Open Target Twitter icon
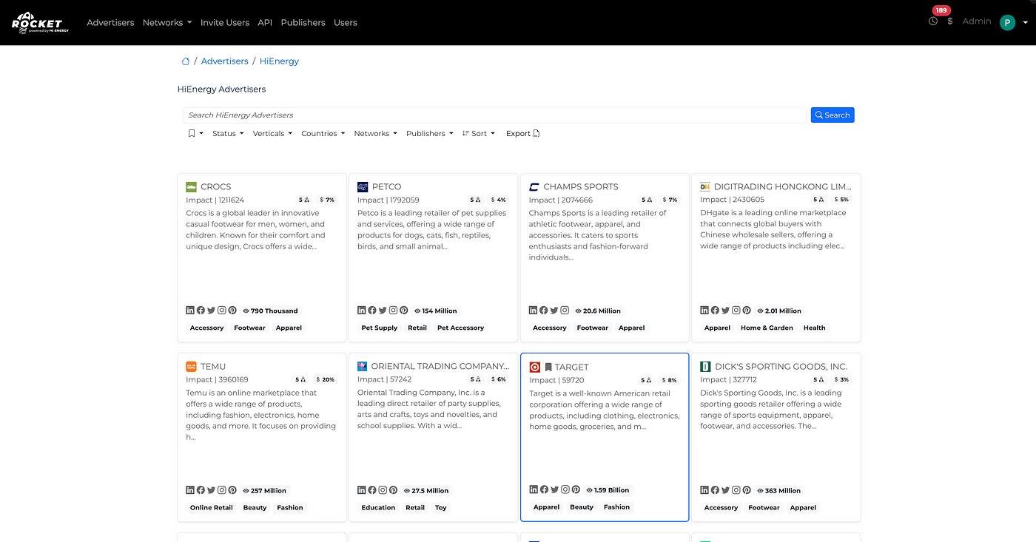 click(555, 490)
